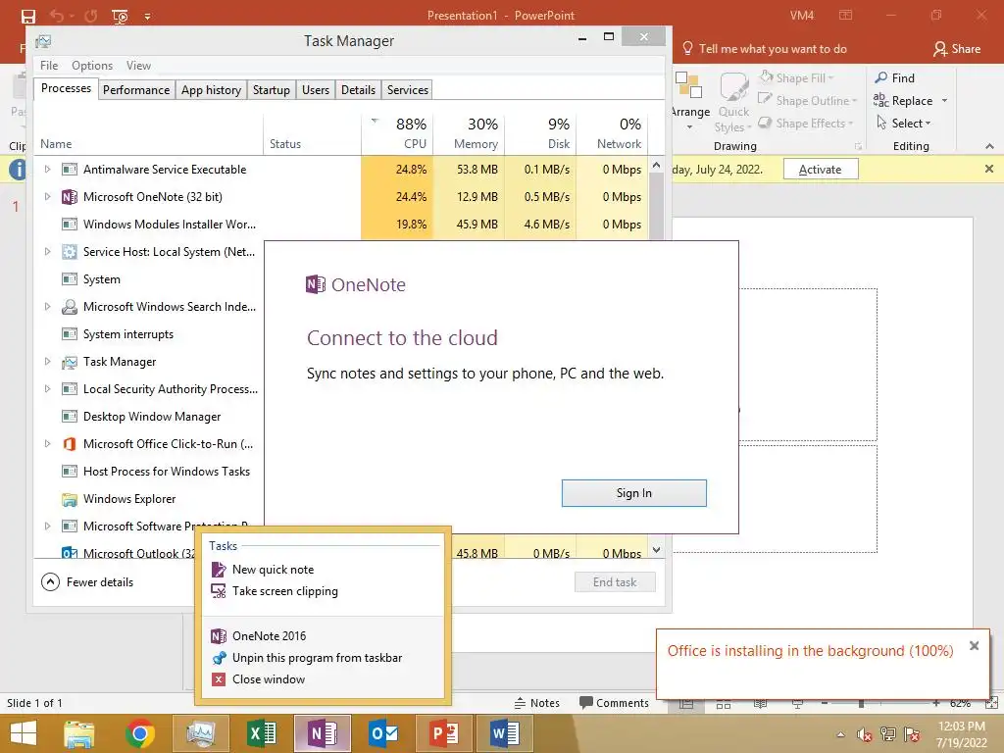The image size is (1004, 753).
Task: Open the Windows Start button
Action: coord(24,733)
